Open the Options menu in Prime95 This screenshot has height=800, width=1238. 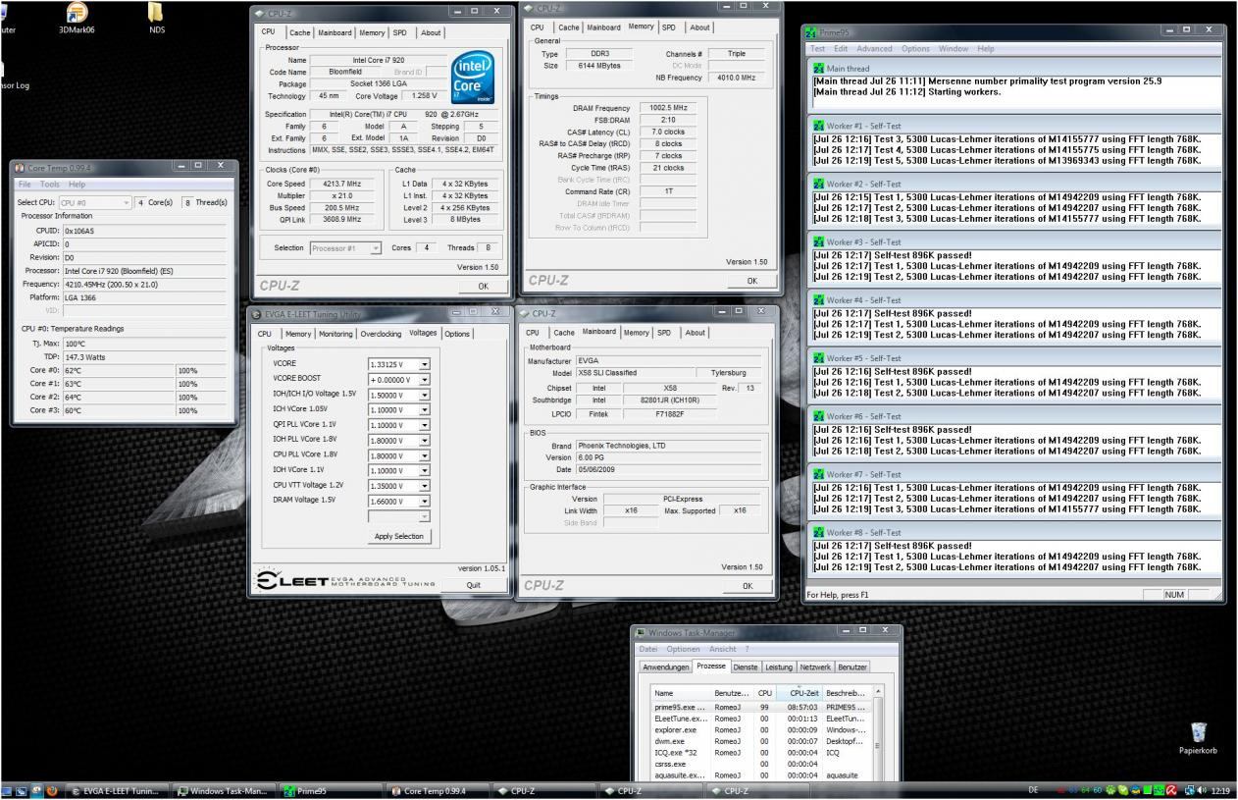pyautogui.click(x=915, y=49)
